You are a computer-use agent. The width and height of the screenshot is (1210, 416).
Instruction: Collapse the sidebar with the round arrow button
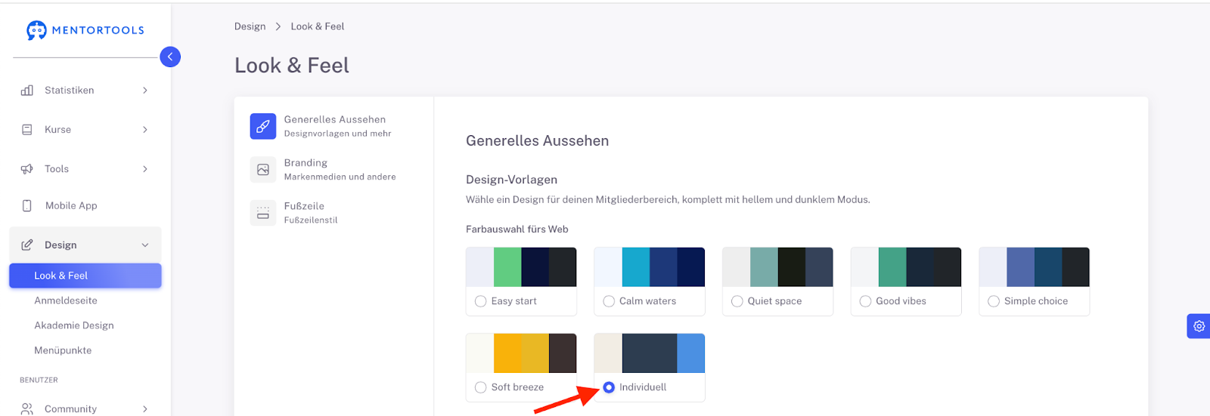[170, 57]
